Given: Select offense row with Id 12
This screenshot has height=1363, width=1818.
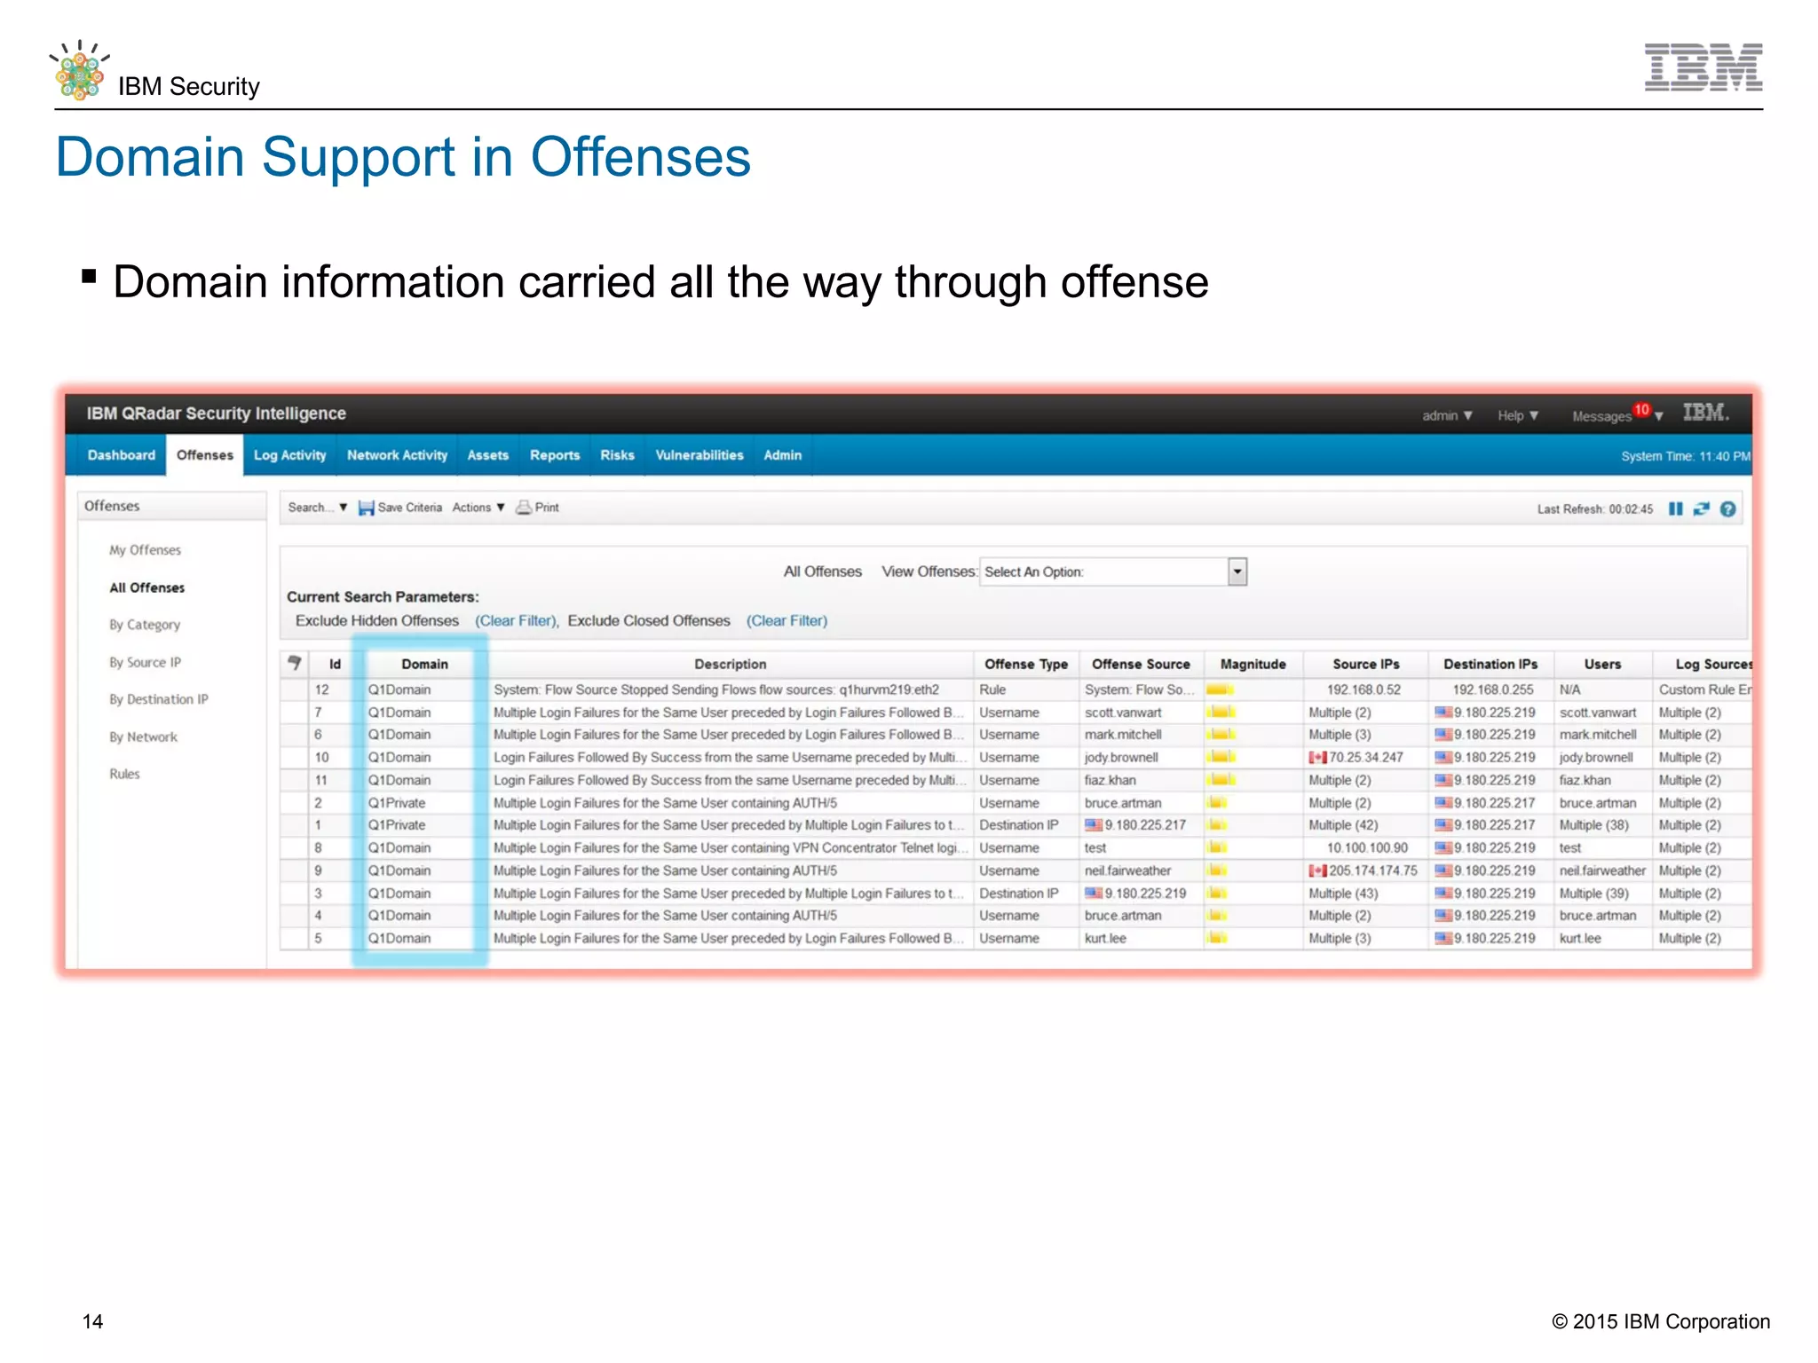Looking at the screenshot, I should [x=1016, y=689].
